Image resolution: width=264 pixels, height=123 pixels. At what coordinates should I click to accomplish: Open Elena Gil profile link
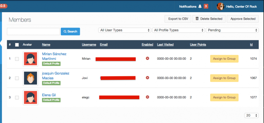click(x=49, y=95)
